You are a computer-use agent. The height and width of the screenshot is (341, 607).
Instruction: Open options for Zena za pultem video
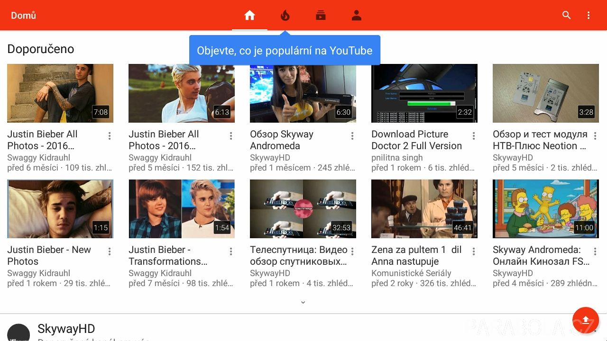coord(474,251)
